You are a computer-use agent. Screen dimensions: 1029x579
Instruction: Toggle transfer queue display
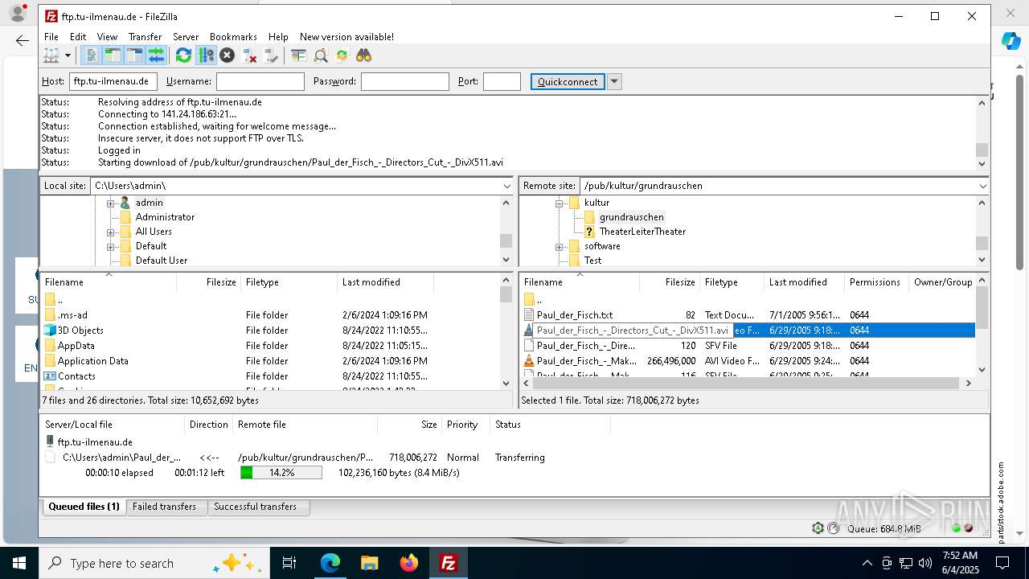pyautogui.click(x=156, y=55)
